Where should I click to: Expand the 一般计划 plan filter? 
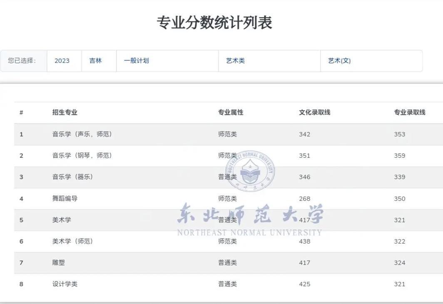136,60
